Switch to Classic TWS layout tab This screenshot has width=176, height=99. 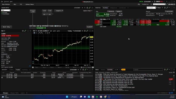[x=14, y=93]
